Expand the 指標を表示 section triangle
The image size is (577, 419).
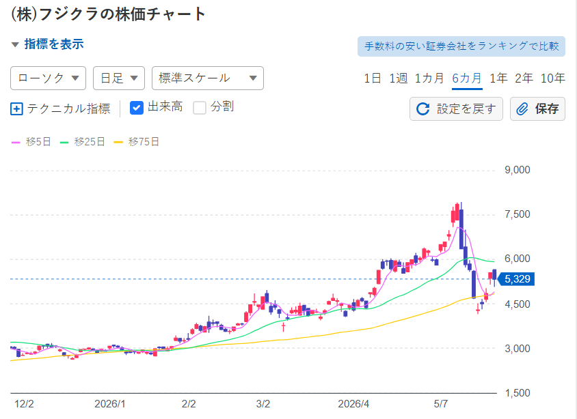pyautogui.click(x=15, y=45)
